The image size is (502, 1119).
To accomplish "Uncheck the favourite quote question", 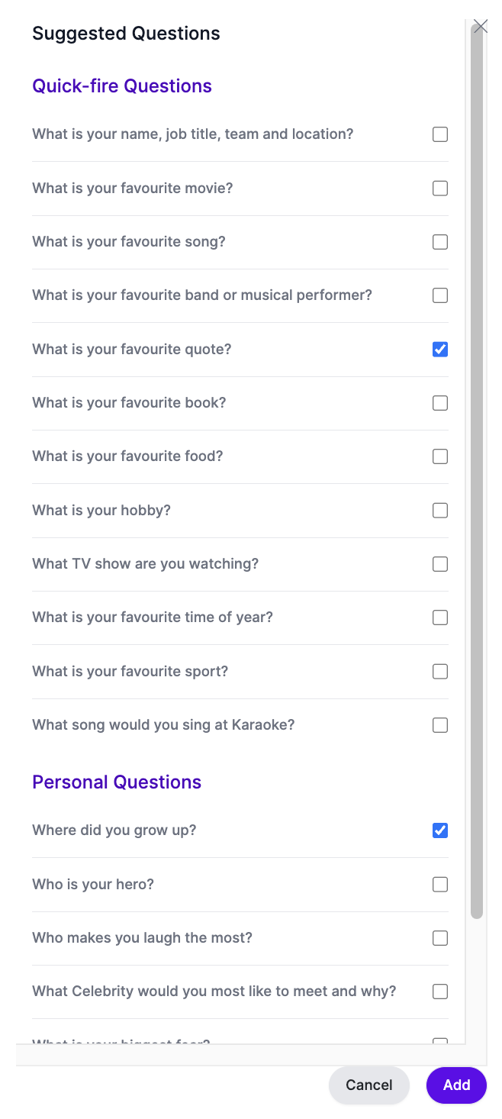I will click(440, 350).
